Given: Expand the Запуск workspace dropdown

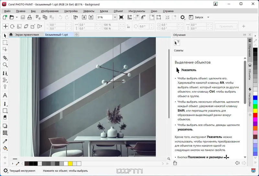Looking at the screenshot, I should tap(208, 17).
